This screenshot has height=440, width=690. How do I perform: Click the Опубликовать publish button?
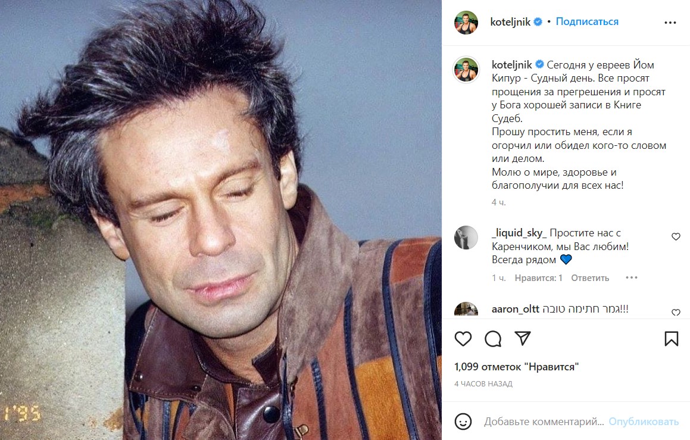pos(643,422)
